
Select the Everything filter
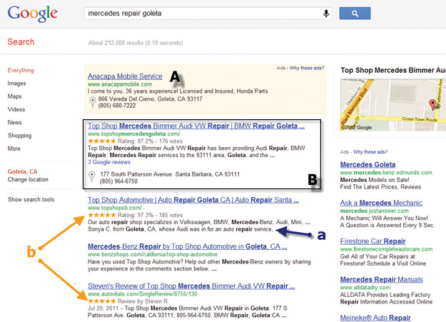21,70
